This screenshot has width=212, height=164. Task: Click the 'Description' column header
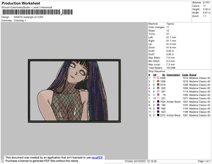click(x=173, y=75)
